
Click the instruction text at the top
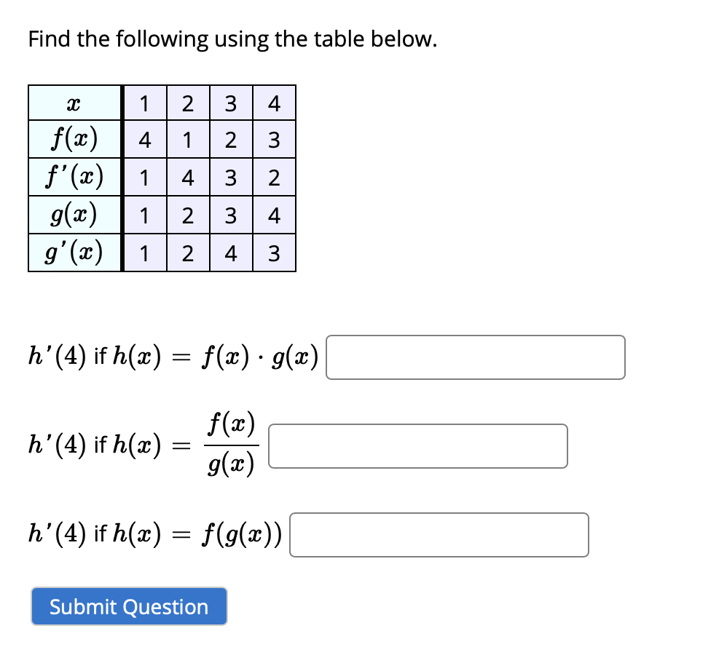tap(231, 39)
